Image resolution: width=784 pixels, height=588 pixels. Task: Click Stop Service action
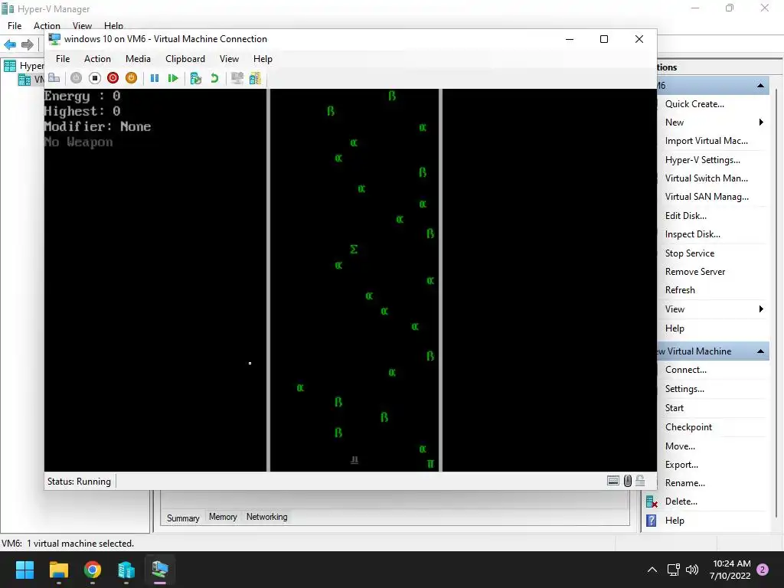pyautogui.click(x=690, y=253)
